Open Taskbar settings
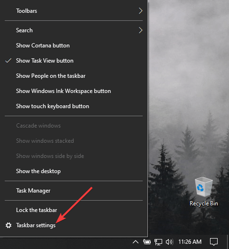This screenshot has height=249, width=229. 74,225
